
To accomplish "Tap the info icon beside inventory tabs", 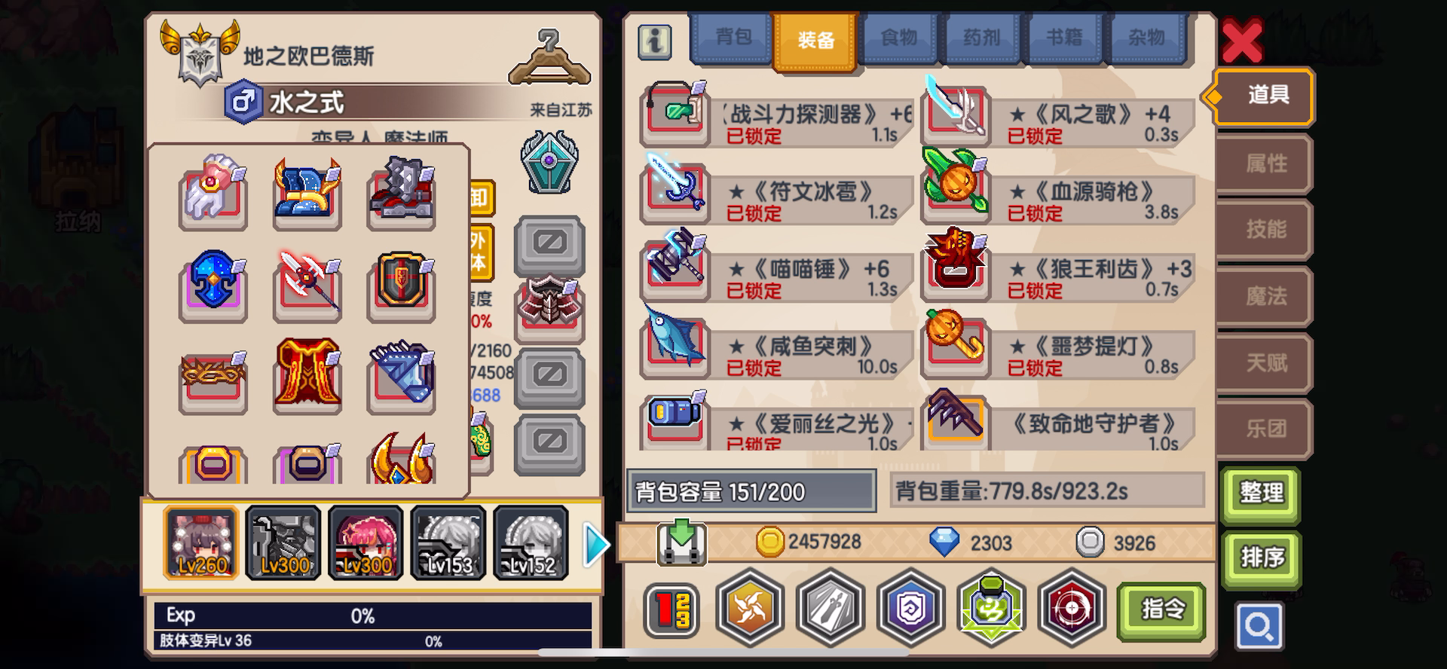I will pos(654,41).
